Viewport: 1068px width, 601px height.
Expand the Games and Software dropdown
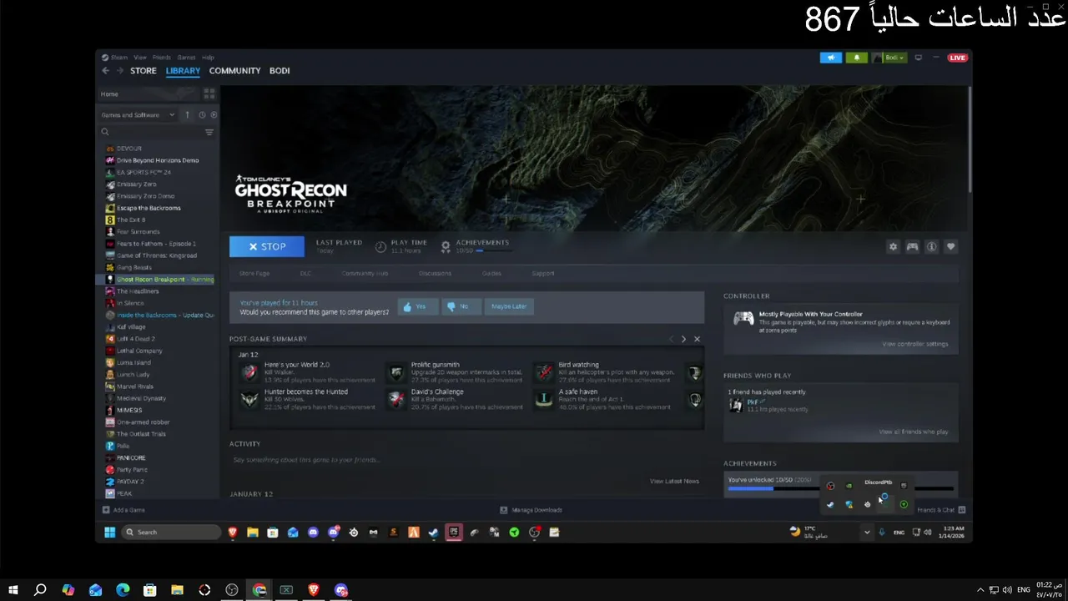point(138,115)
